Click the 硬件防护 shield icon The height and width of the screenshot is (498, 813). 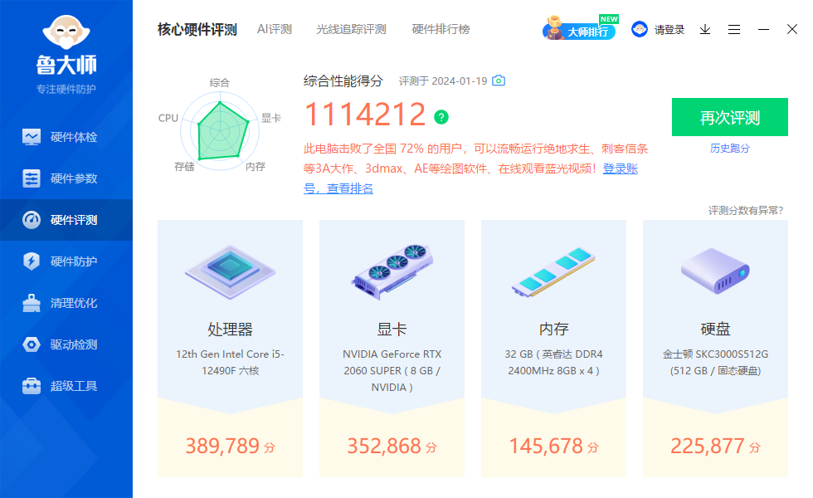pos(32,261)
